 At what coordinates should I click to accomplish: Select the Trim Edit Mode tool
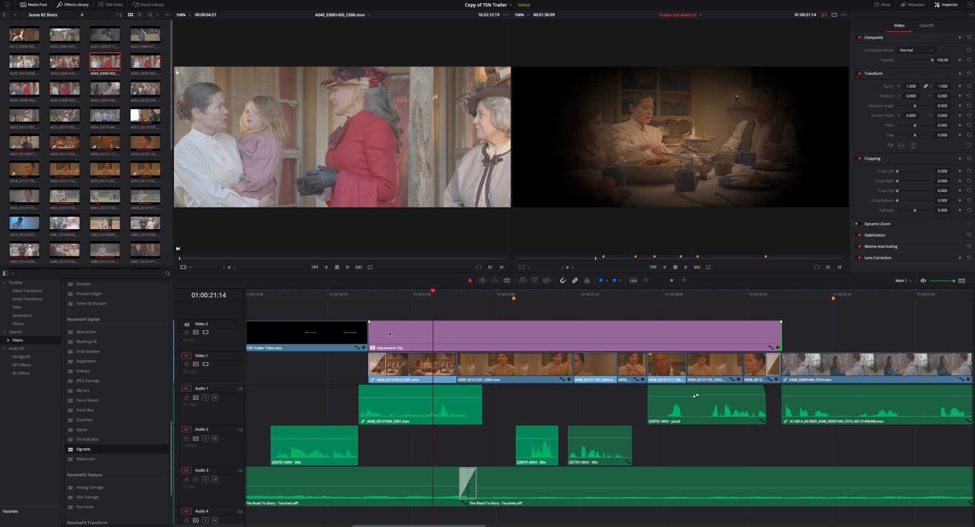click(x=482, y=280)
